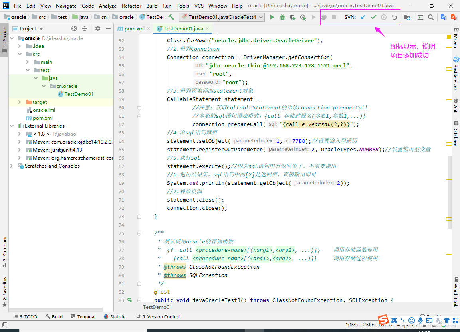Close the TestDemo01.java editor tab
The height and width of the screenshot is (332, 460).
click(x=207, y=28)
